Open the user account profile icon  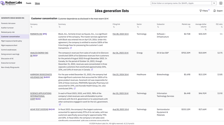(221, 3)
